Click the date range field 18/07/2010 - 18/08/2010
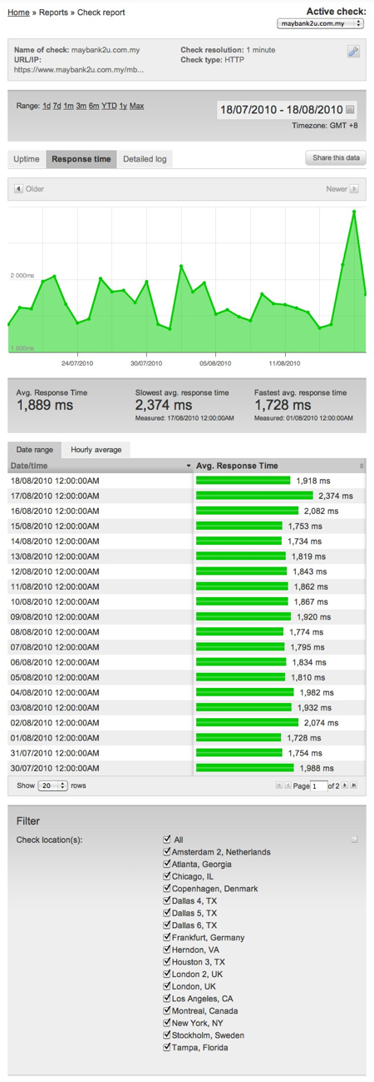Image resolution: width=374 pixels, height=1082 pixels. tap(287, 109)
